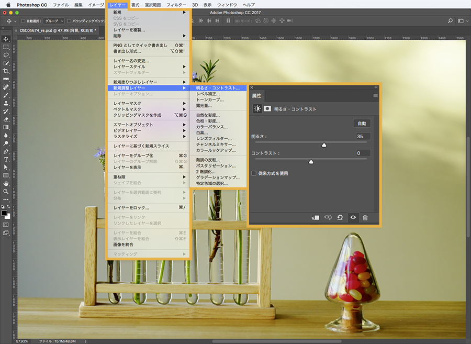The image size is (471, 344).
Task: Choose レイヤーを複製 menu item
Action: pyautogui.click(x=149, y=30)
